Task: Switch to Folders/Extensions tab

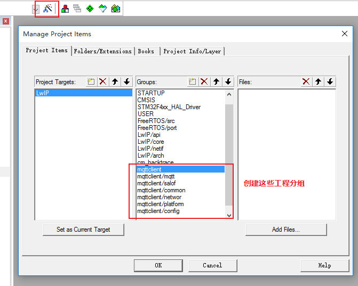Action: pos(103,51)
